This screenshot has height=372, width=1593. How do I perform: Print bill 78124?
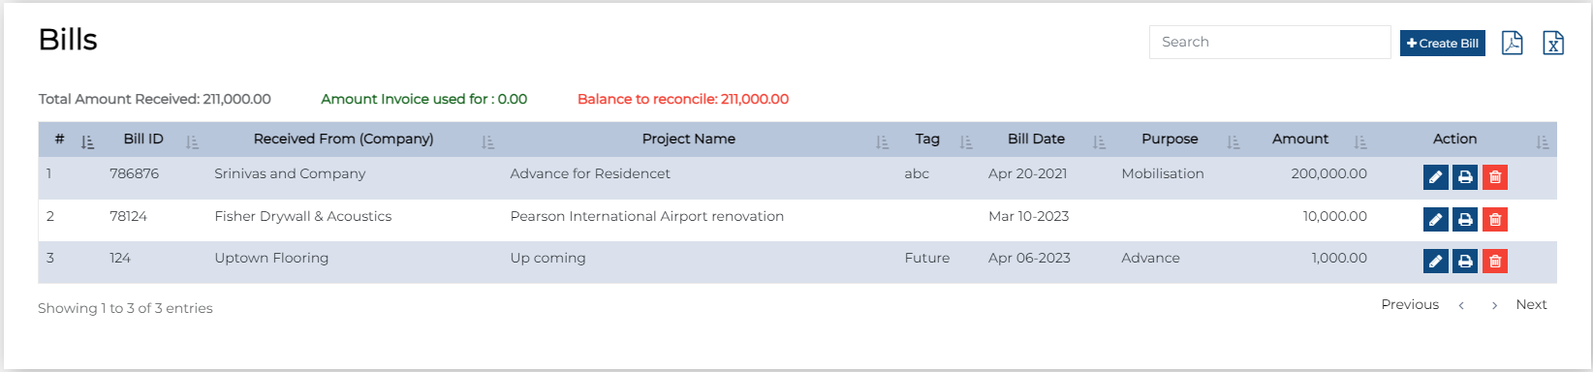[x=1465, y=220]
